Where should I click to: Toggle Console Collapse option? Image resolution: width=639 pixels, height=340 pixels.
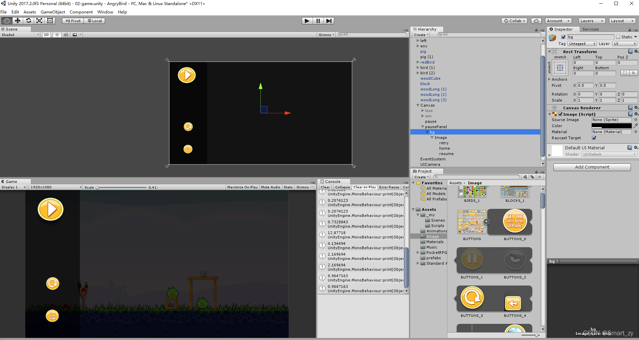click(342, 187)
